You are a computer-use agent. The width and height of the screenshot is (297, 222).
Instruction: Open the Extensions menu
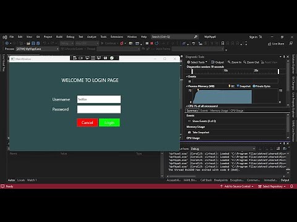[x=116, y=37]
